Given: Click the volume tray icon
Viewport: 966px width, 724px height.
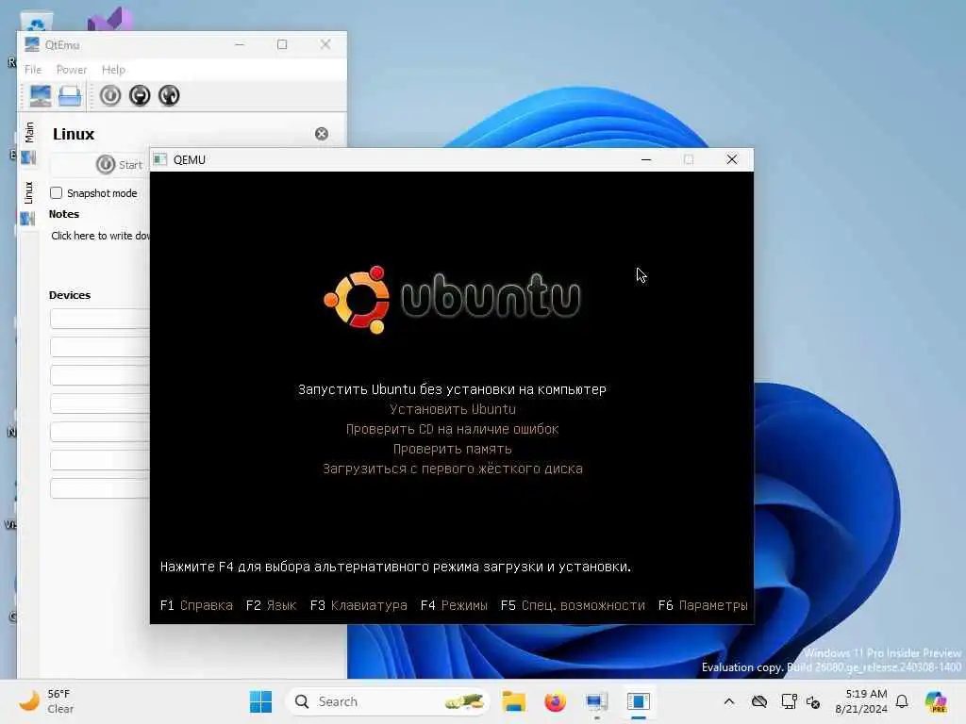Looking at the screenshot, I should (813, 701).
